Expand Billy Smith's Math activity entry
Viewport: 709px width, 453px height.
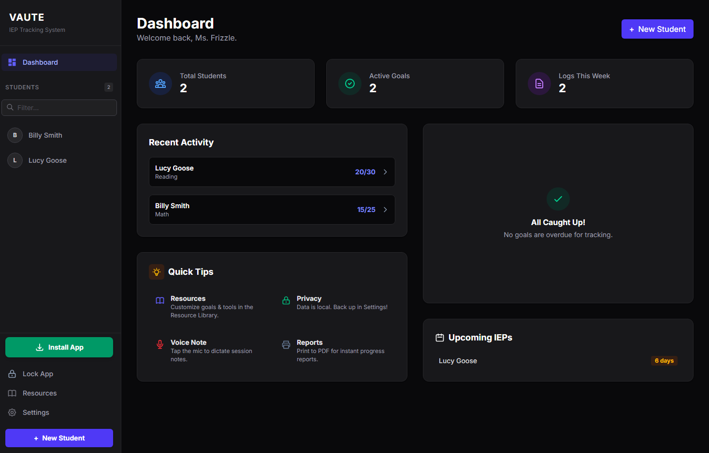click(272, 209)
